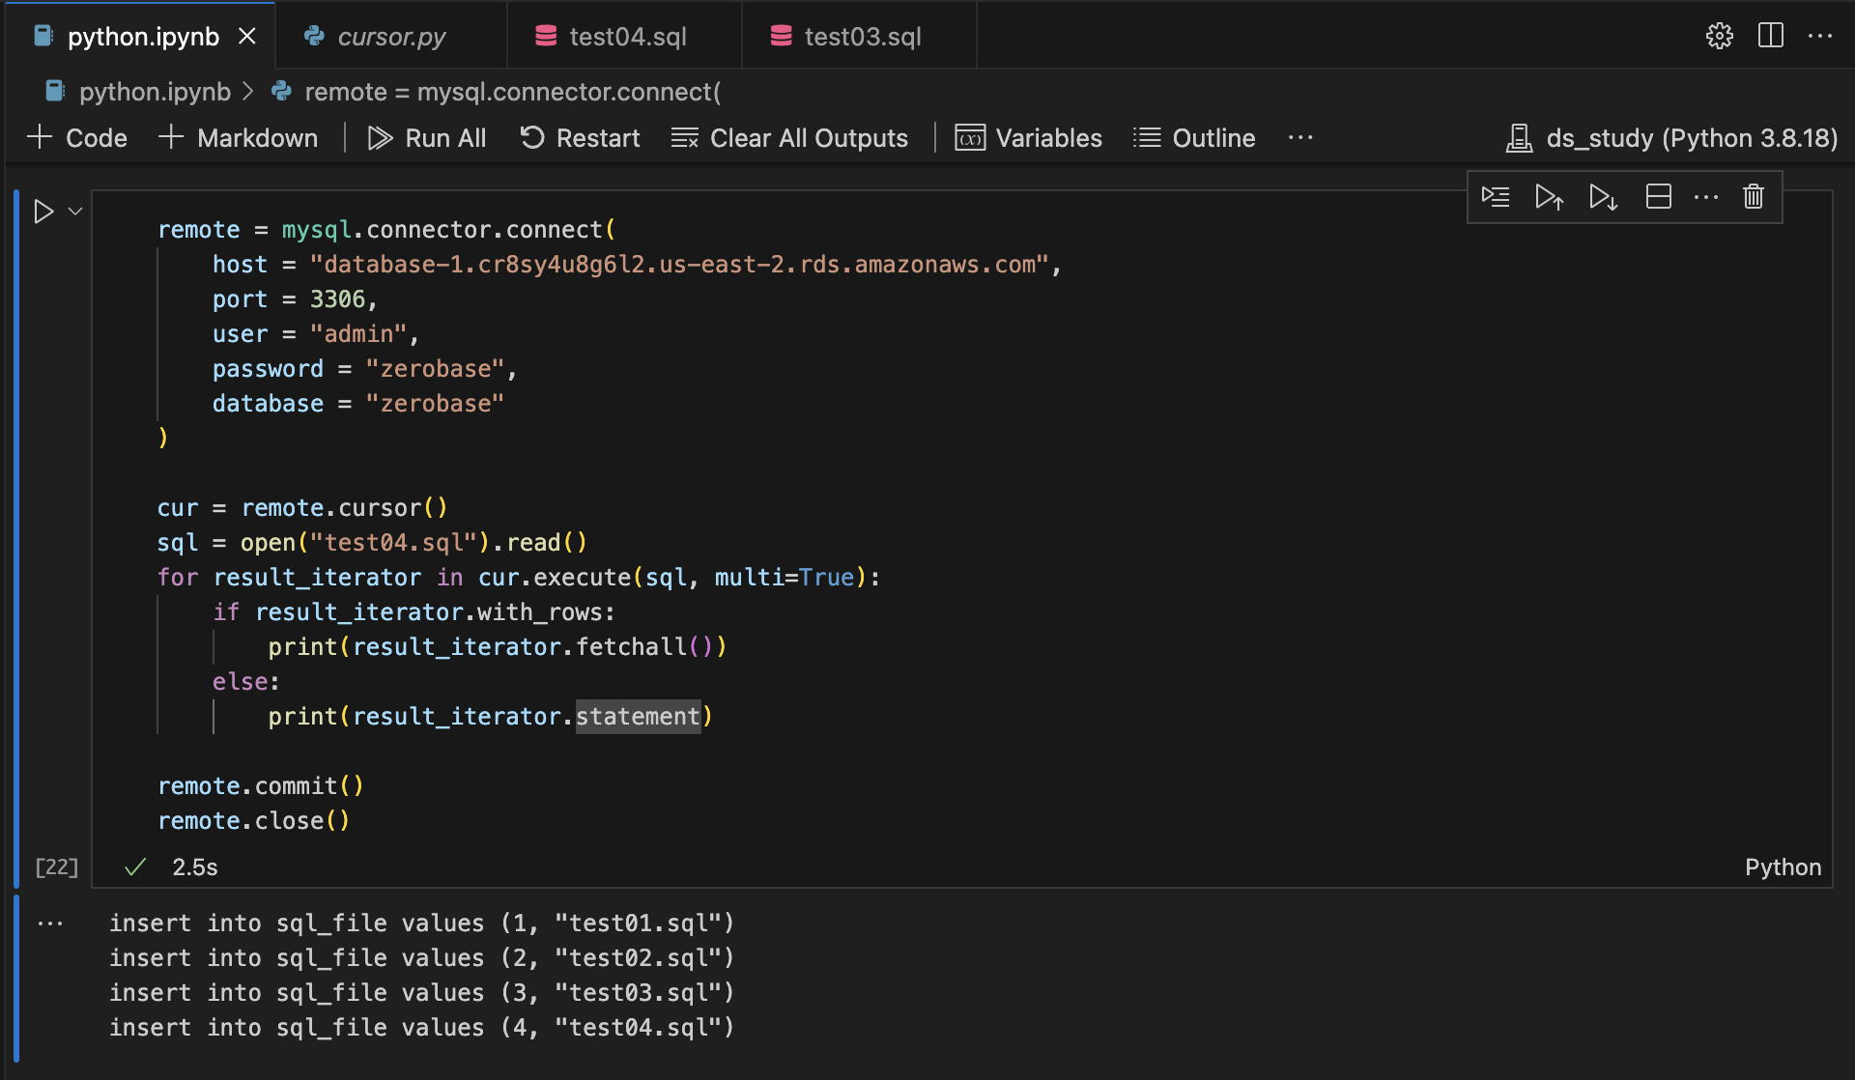Open the test03.sql tab
The image size is (1855, 1080).
(x=862, y=37)
